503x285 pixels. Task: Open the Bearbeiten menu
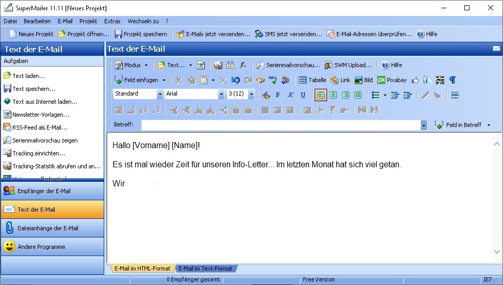(x=37, y=21)
